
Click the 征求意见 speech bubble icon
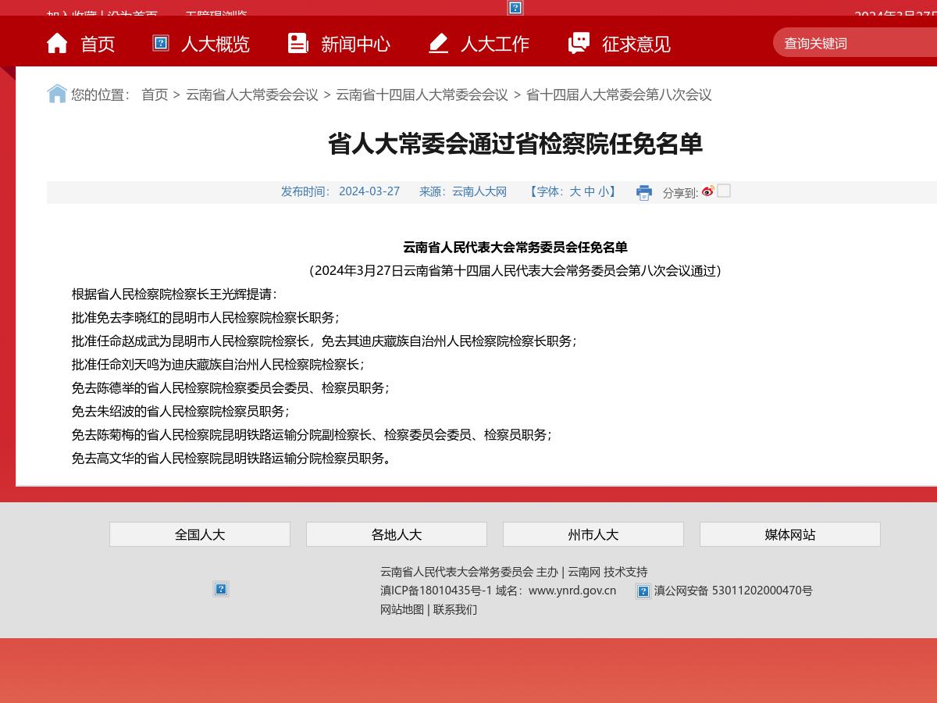coord(579,43)
